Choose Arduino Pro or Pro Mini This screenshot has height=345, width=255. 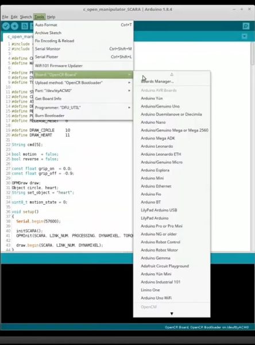(x=172, y=226)
